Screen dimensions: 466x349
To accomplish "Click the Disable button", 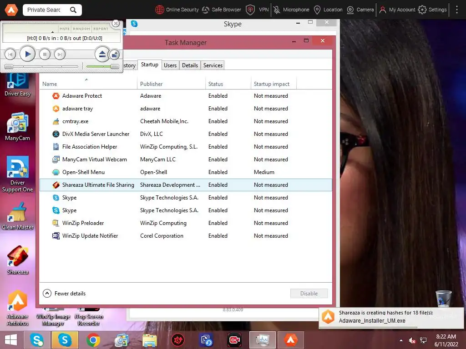I will coord(309,294).
